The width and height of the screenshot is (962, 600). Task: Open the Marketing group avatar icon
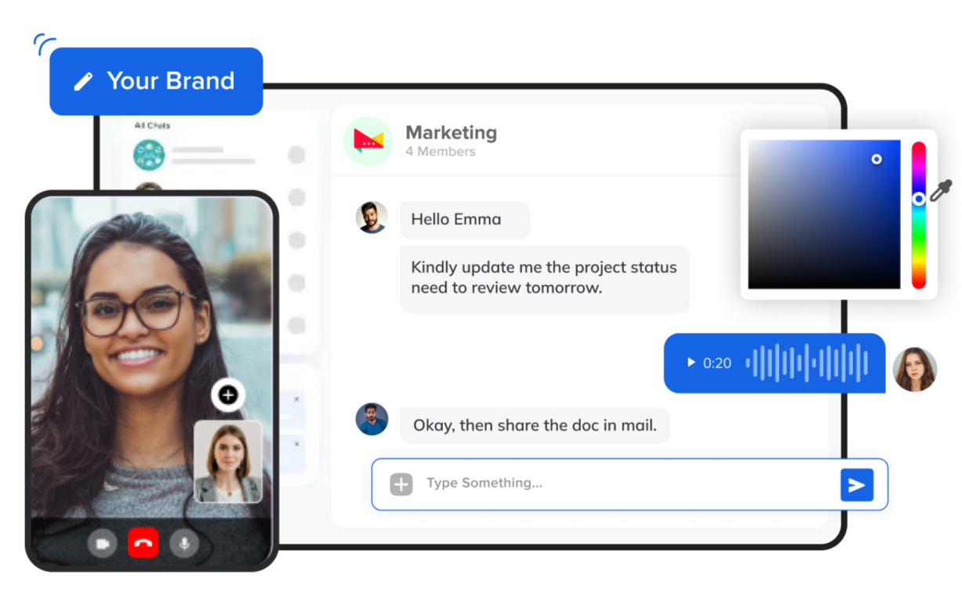click(368, 141)
